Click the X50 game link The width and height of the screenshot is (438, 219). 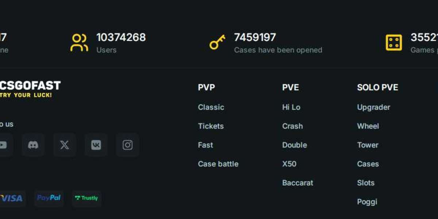(x=289, y=164)
